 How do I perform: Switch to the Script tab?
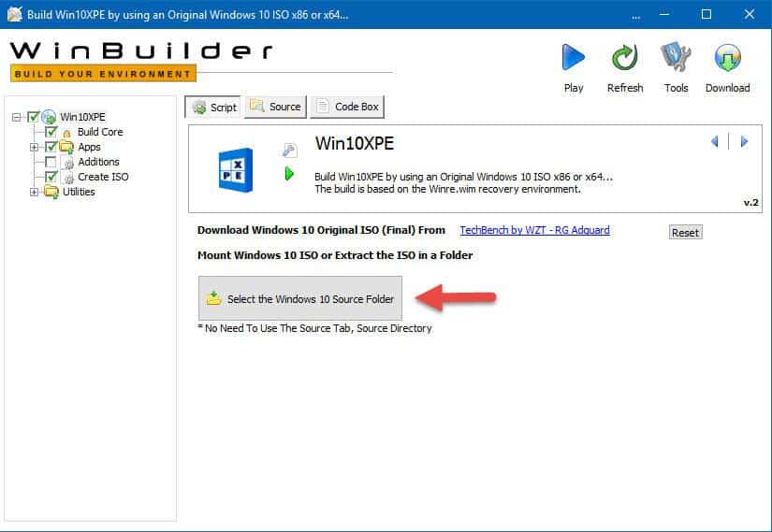(x=212, y=107)
